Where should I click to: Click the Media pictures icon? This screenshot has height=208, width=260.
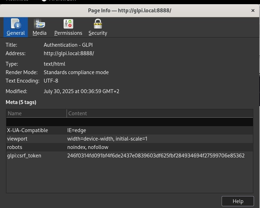coord(39,24)
